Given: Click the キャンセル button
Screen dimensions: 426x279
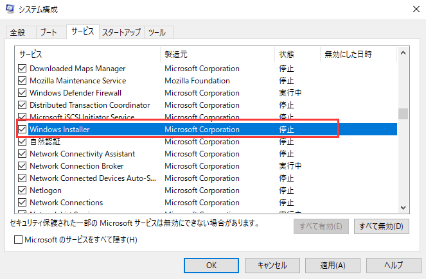Looking at the screenshot, I should 272,265.
